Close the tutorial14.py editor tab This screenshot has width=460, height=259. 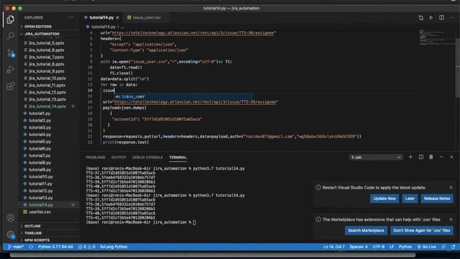(117, 17)
